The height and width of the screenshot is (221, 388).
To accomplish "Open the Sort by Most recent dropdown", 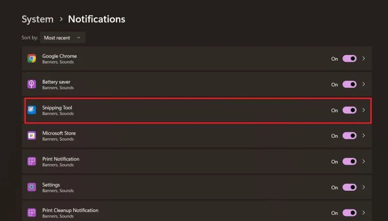I will pyautogui.click(x=63, y=38).
